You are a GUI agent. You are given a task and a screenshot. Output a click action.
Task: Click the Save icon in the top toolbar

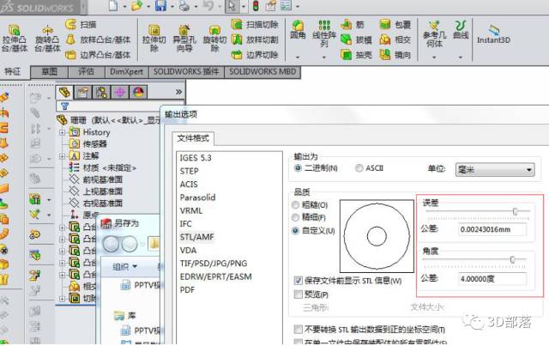[x=160, y=6]
